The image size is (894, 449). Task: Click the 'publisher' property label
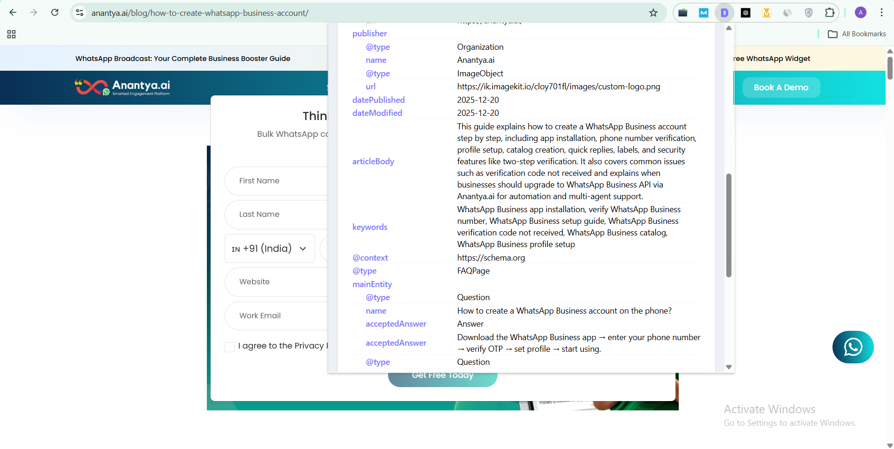tap(369, 34)
